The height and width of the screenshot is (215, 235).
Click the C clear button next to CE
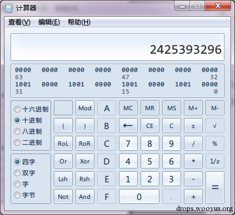172,126
